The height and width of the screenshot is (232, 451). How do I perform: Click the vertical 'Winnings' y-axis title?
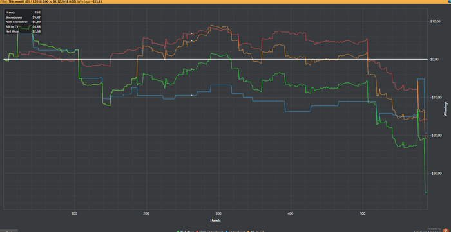point(446,109)
